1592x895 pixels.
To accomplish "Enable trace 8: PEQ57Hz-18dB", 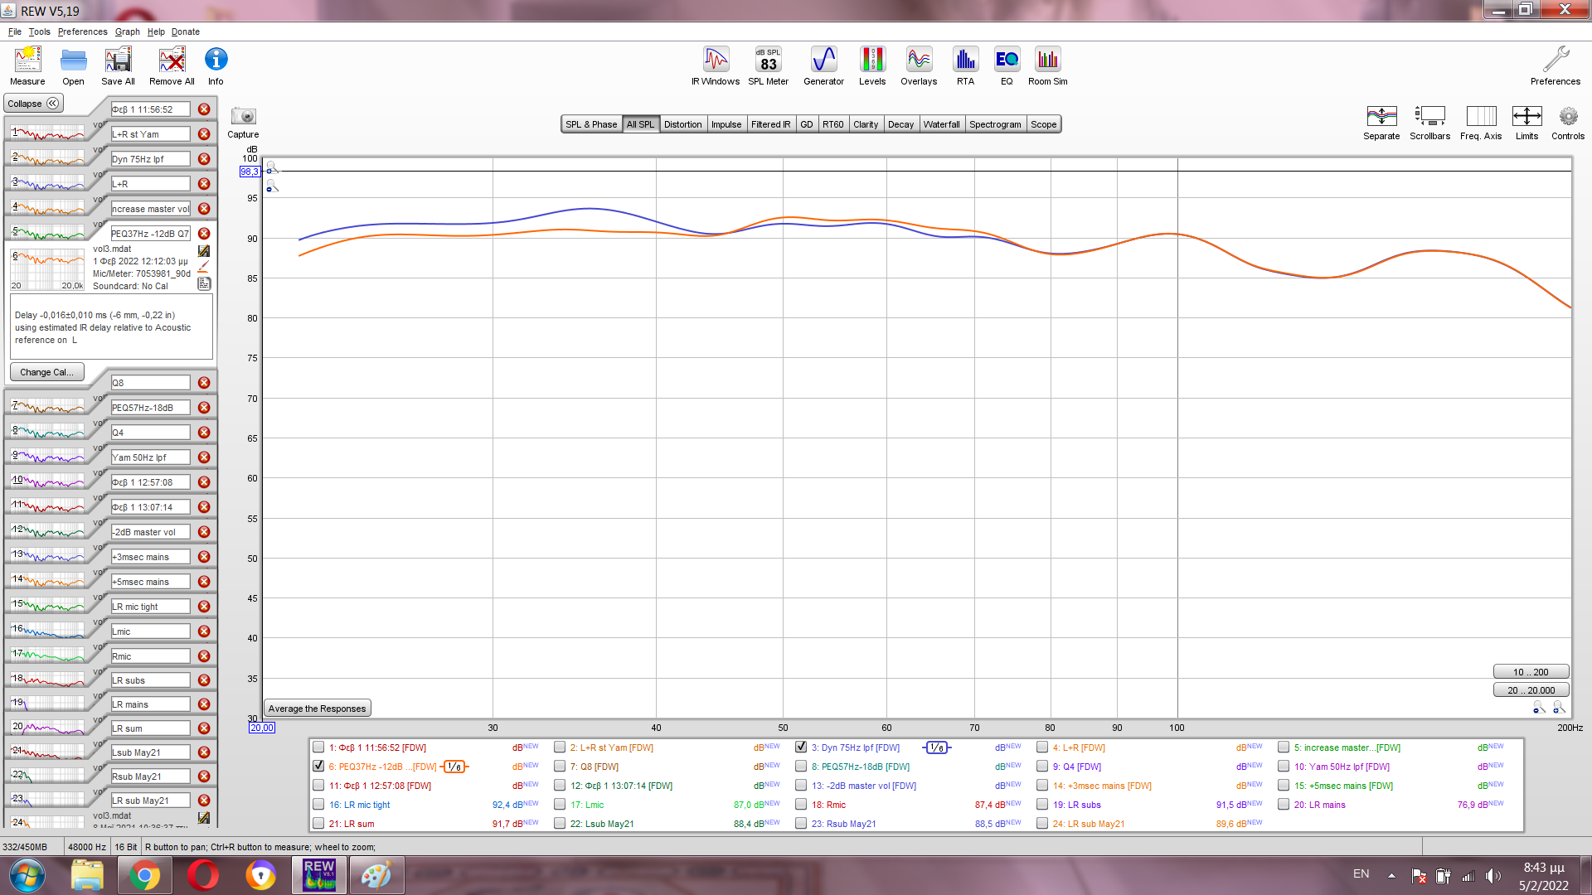I will [x=801, y=767].
